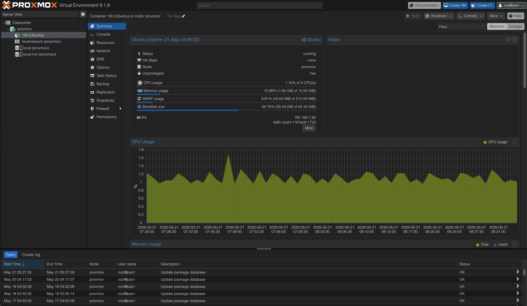Open the Hour timeframe dropdown
This screenshot has width=527, height=306.
461,26
